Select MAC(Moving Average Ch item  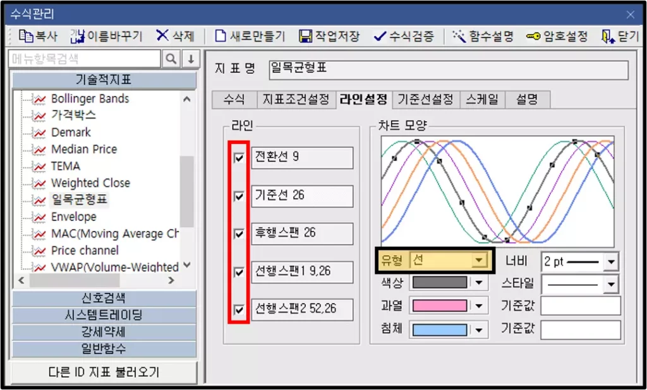(115, 233)
